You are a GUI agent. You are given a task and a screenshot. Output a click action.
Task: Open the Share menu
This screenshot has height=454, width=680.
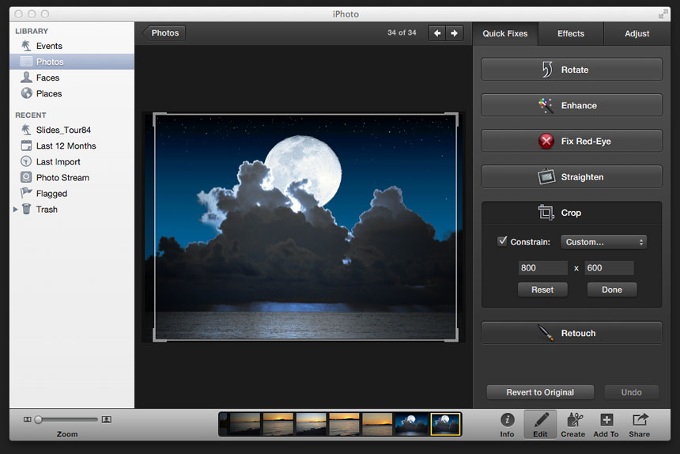pyautogui.click(x=639, y=425)
